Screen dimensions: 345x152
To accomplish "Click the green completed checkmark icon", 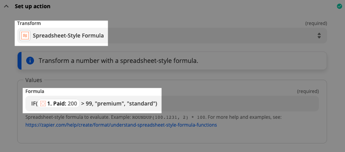I will coord(340,6).
